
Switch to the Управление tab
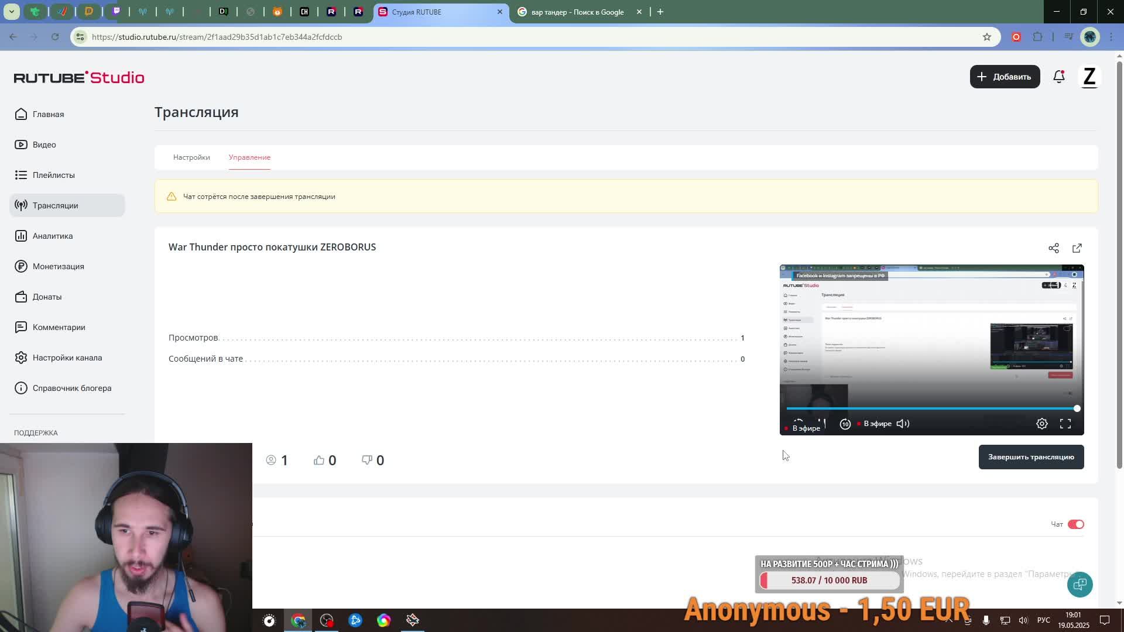pyautogui.click(x=249, y=157)
